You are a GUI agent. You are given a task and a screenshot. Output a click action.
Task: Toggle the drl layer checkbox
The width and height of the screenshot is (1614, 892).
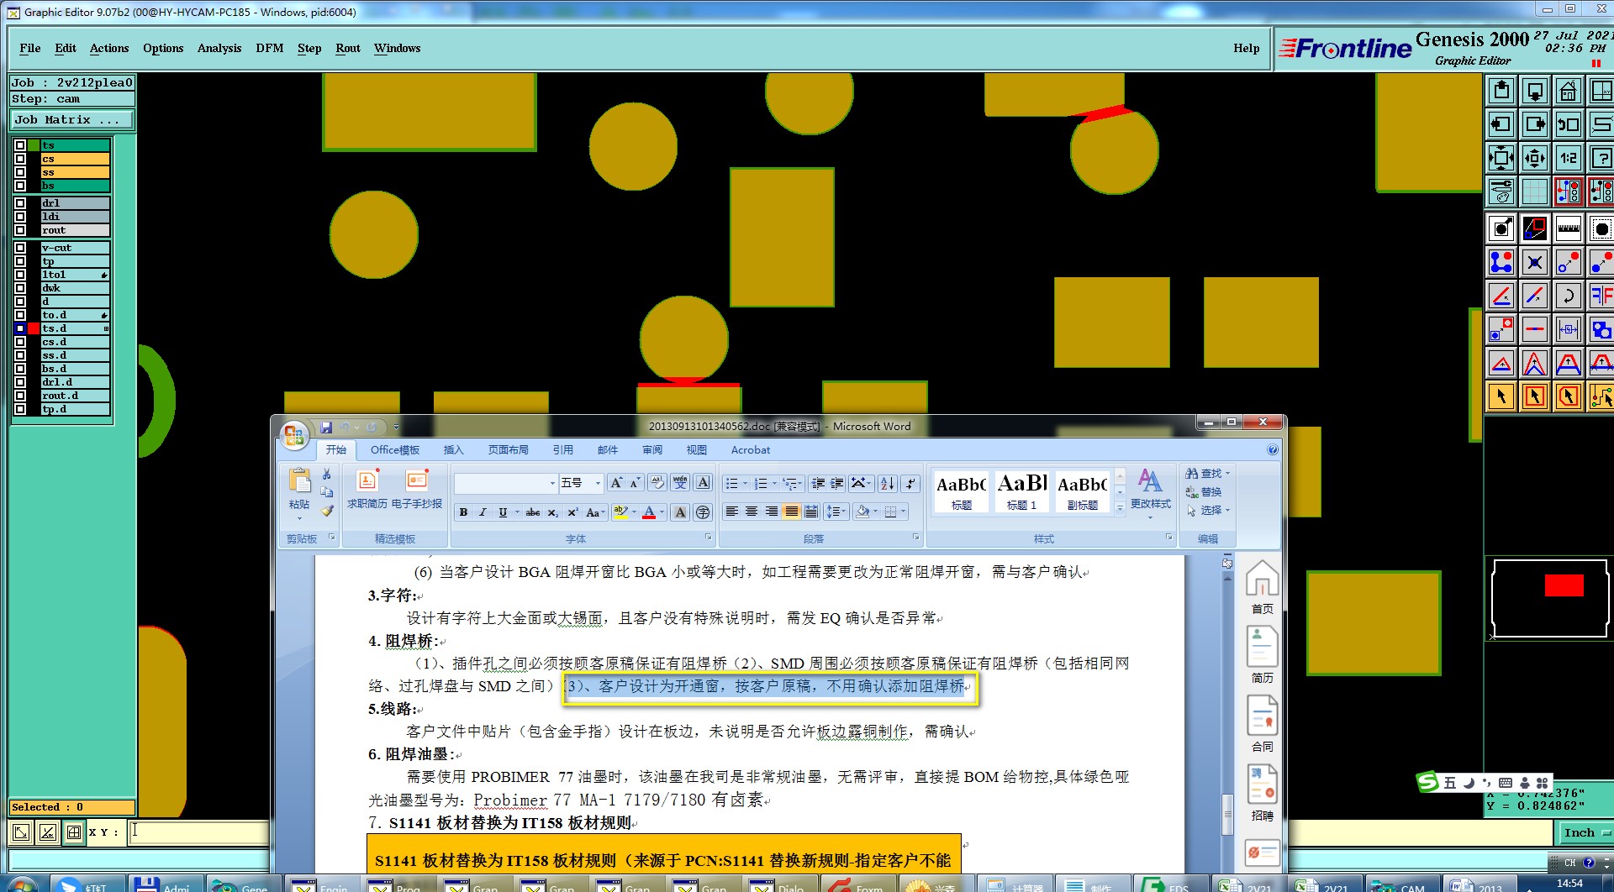pyautogui.click(x=20, y=203)
